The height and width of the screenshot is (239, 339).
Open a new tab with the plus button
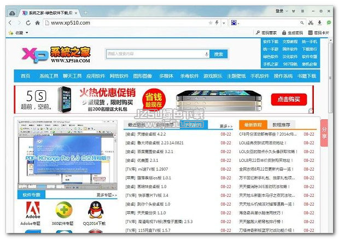click(86, 13)
